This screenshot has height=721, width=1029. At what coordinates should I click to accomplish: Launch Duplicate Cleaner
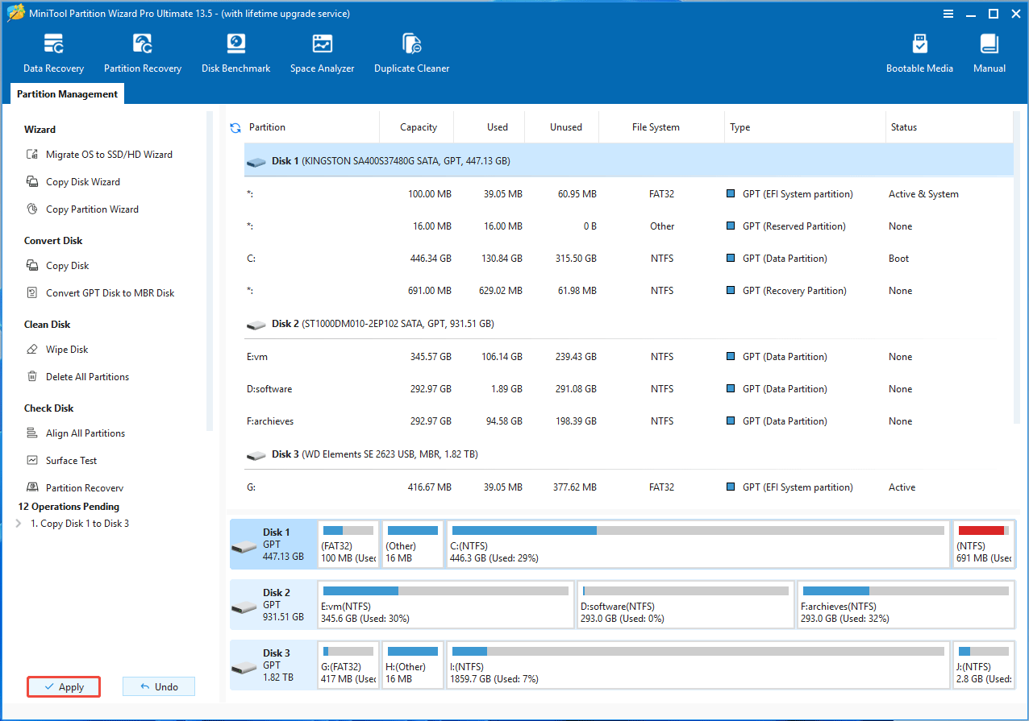411,52
